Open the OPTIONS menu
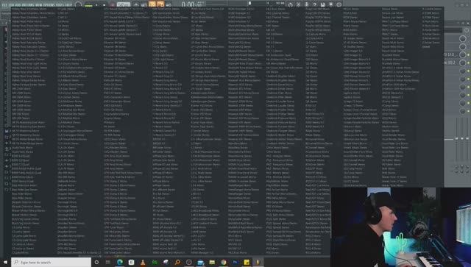 (x=49, y=5)
